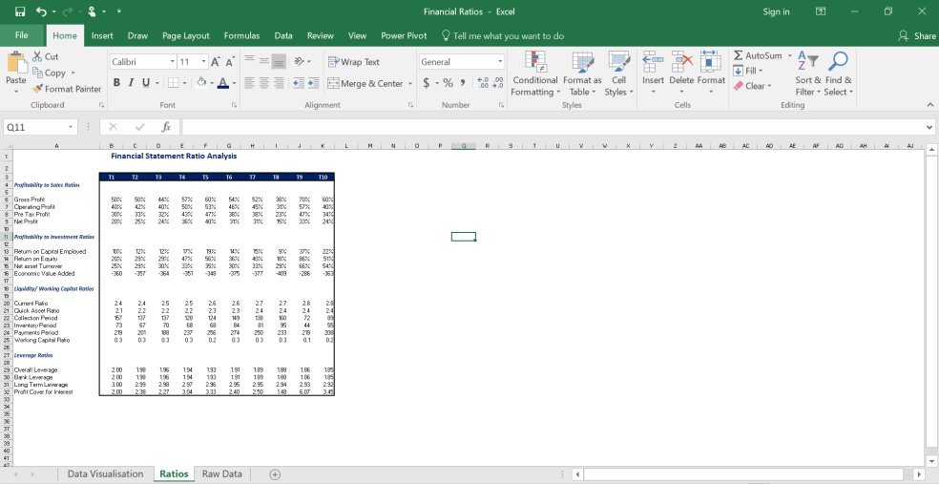Switch to the Formulas tab
This screenshot has height=484, width=939.
point(241,36)
